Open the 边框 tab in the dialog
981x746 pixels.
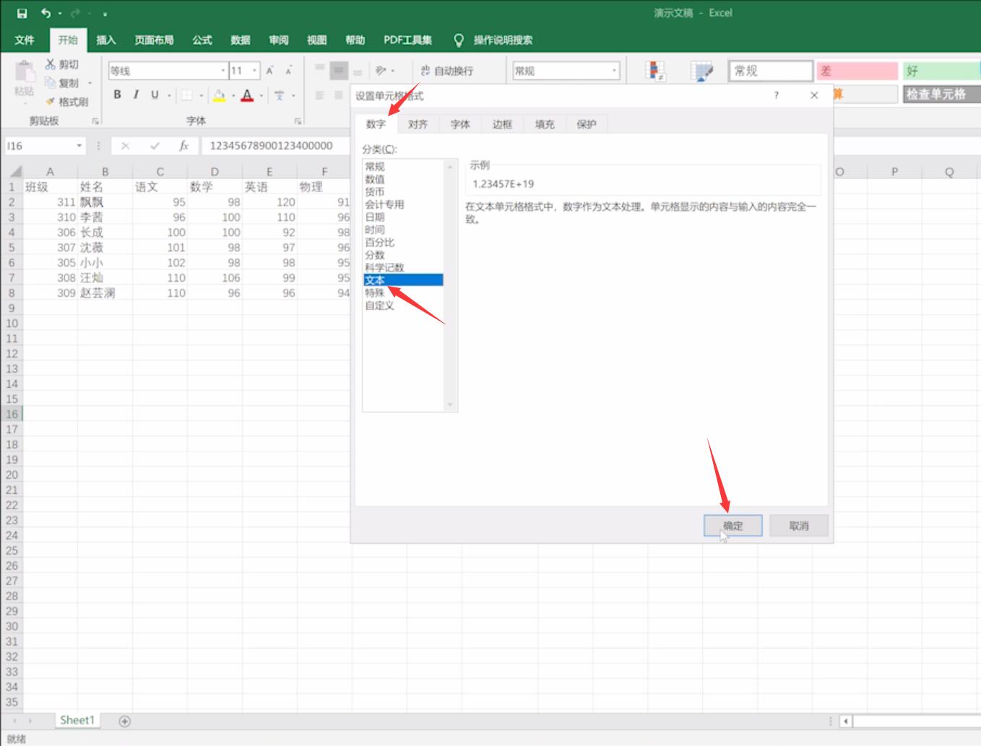502,124
